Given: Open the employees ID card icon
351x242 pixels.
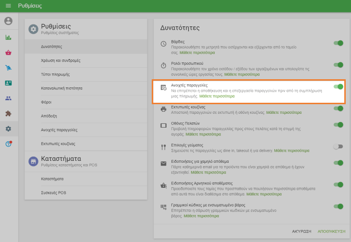Looking at the screenshot, I should [x=8, y=83].
